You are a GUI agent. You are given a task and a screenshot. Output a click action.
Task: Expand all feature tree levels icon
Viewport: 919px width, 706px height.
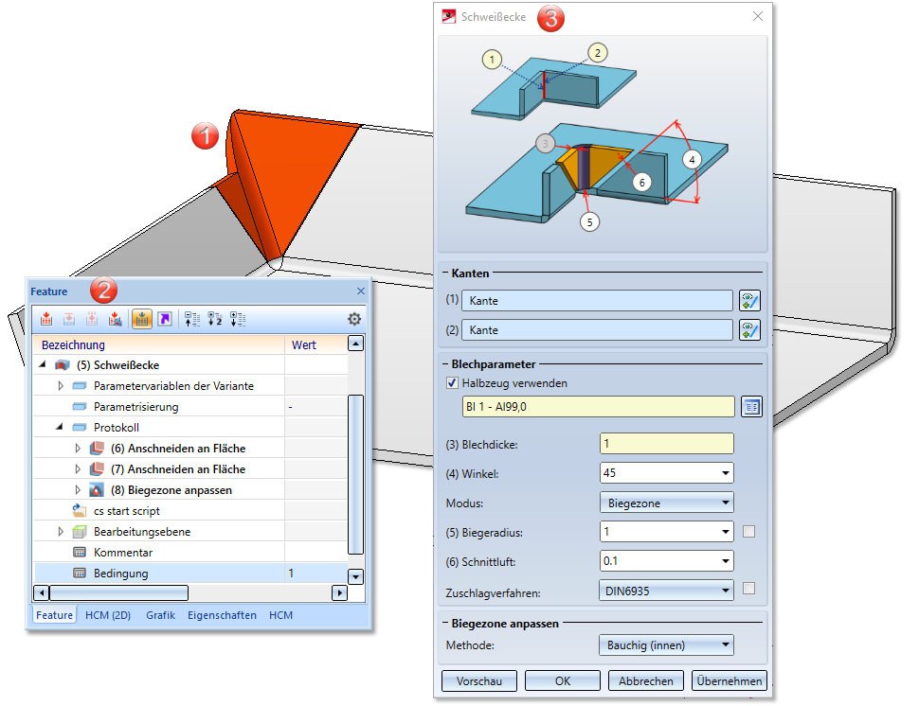click(x=238, y=319)
